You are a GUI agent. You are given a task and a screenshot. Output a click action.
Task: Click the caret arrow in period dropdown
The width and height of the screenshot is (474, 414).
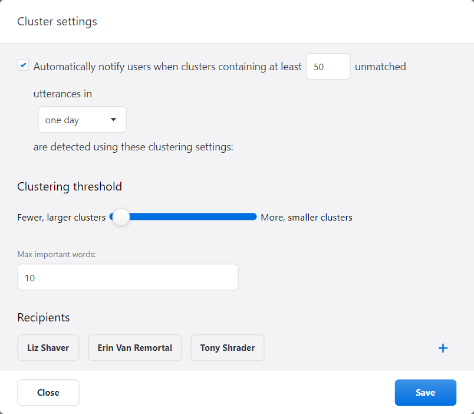click(x=114, y=120)
